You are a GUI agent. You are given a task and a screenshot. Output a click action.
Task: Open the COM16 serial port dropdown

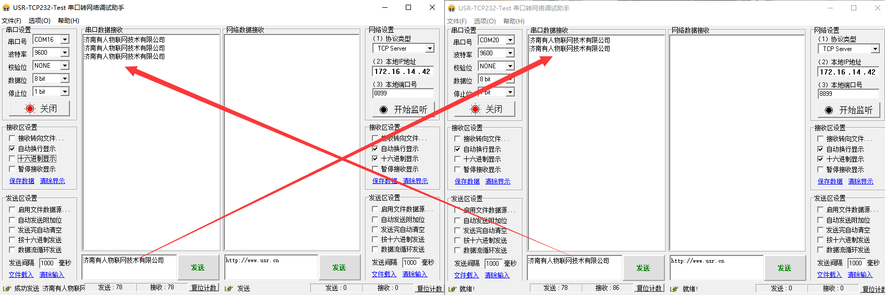pos(65,40)
